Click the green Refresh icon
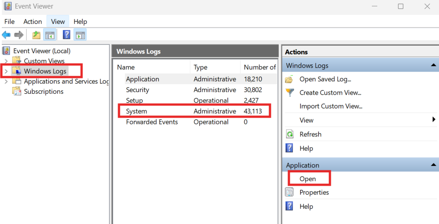Screen dimensions: 439x224 pos(289,134)
